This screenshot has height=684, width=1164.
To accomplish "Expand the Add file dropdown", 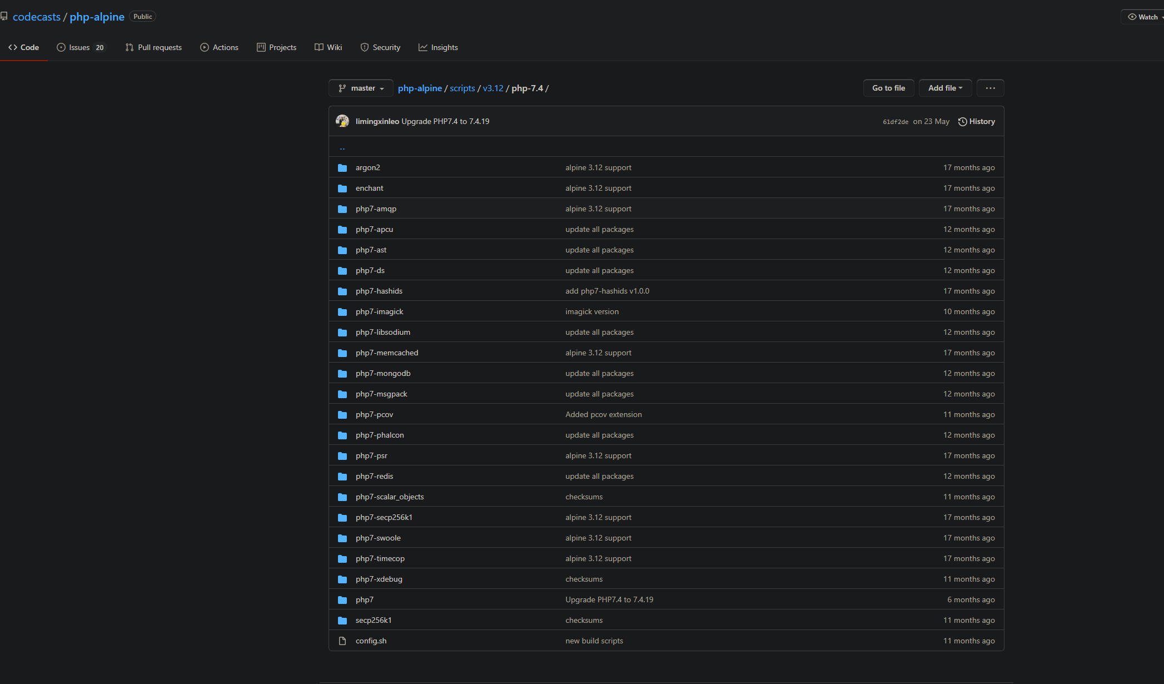I will [x=945, y=88].
